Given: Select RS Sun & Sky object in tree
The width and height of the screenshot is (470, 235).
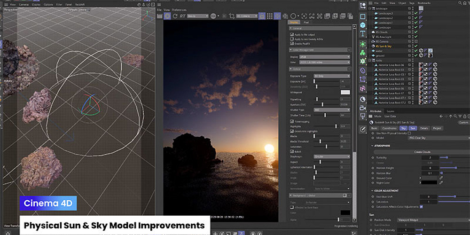Looking at the screenshot, I should pyautogui.click(x=384, y=46).
